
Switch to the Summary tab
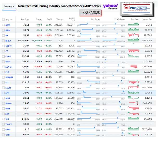click(x=8, y=6)
